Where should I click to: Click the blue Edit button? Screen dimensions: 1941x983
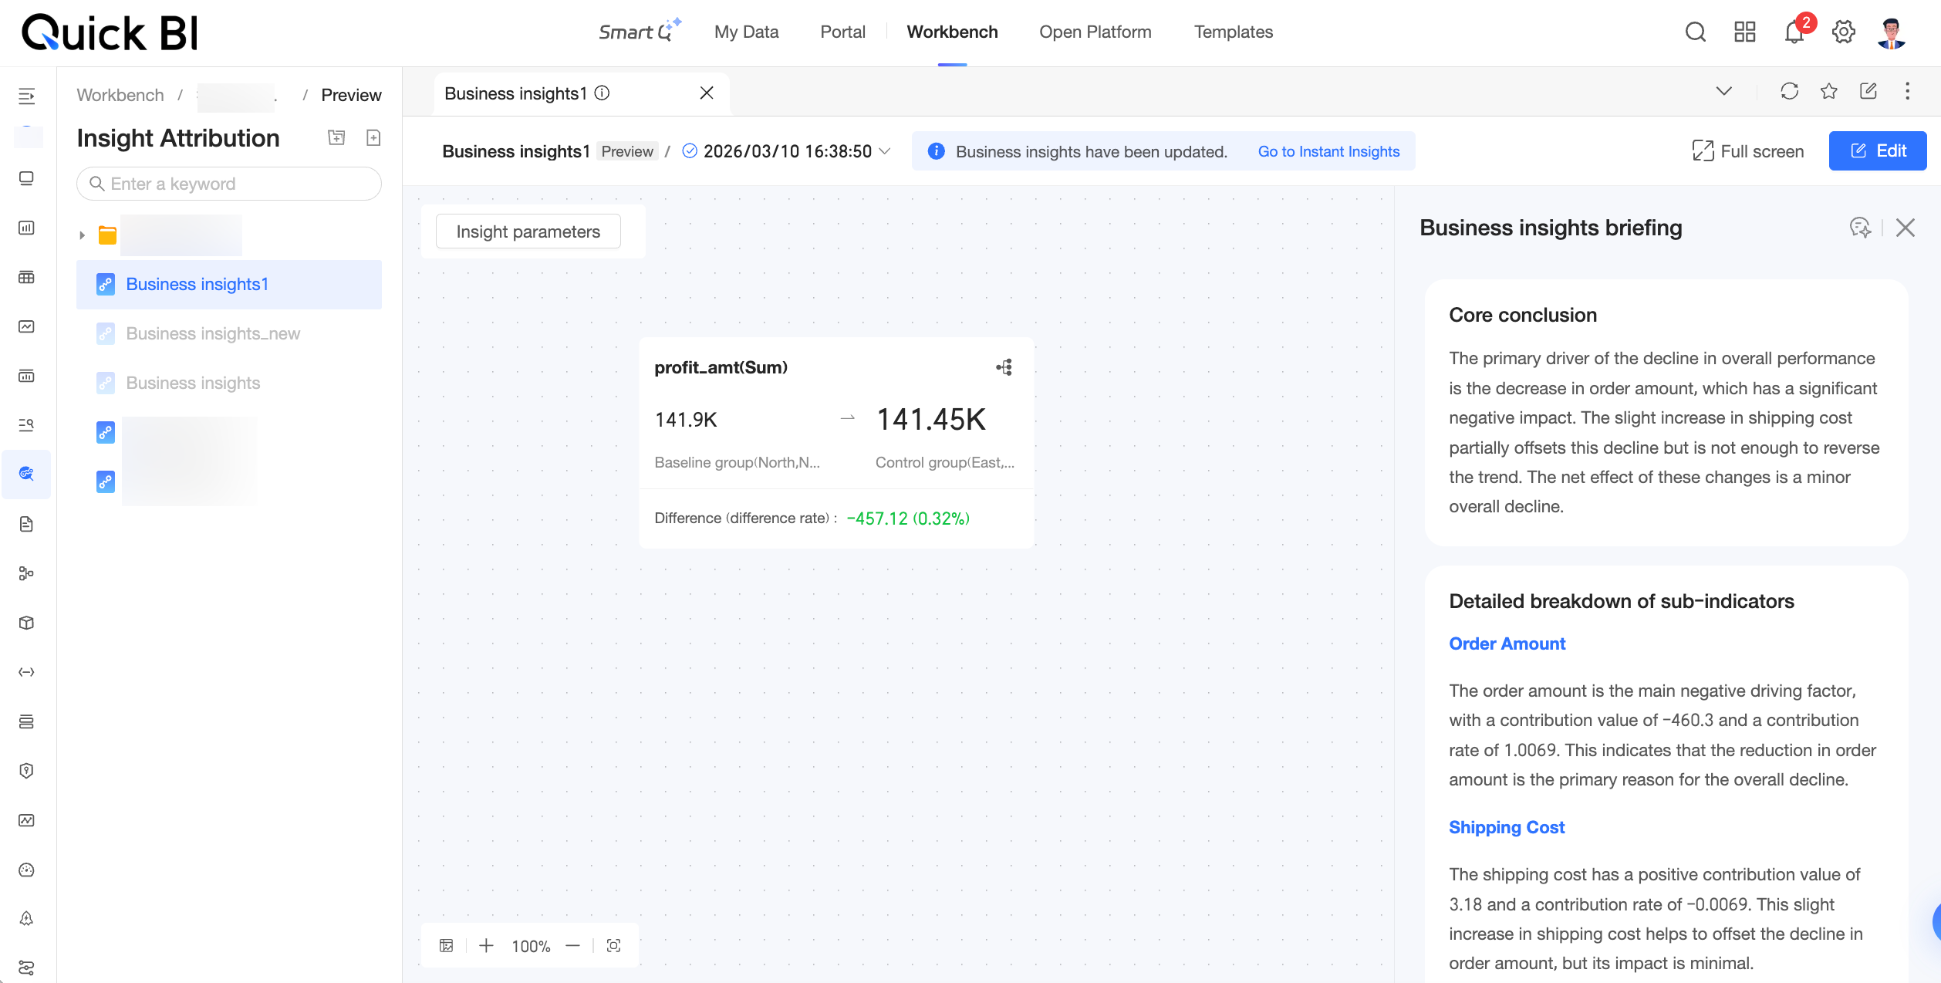pyautogui.click(x=1877, y=151)
